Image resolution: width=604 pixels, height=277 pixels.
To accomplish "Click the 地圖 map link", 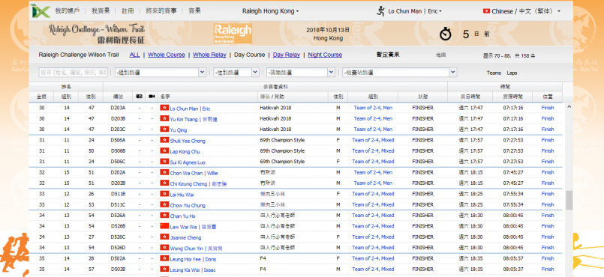I will coord(441,55).
